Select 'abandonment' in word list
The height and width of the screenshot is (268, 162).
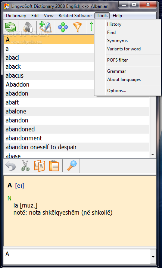coord(77,138)
